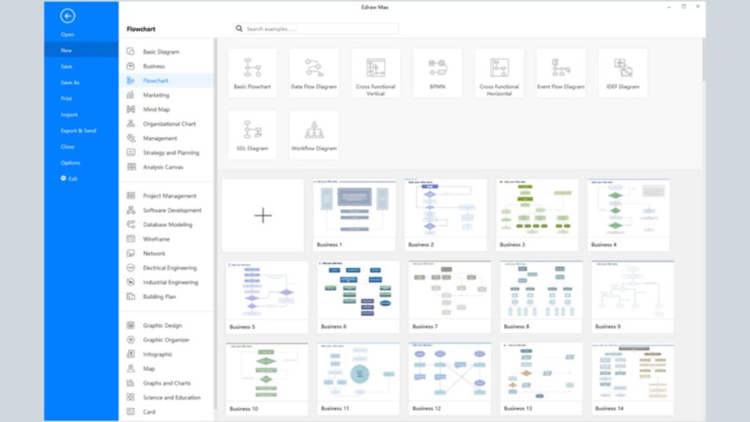Open the Business 13 example thumbnail
Image resolution: width=750 pixels, height=422 pixels.
[x=541, y=379]
